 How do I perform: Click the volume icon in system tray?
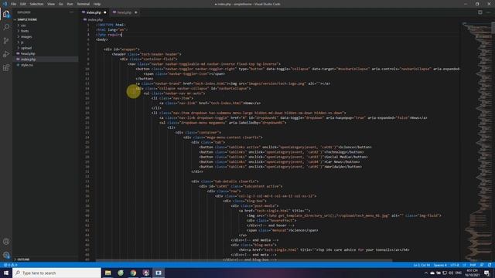pyautogui.click(x=451, y=273)
